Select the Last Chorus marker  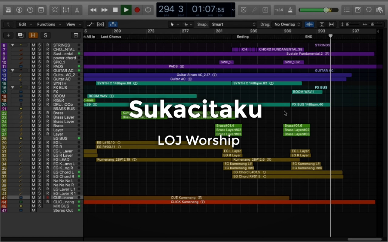(x=111, y=37)
